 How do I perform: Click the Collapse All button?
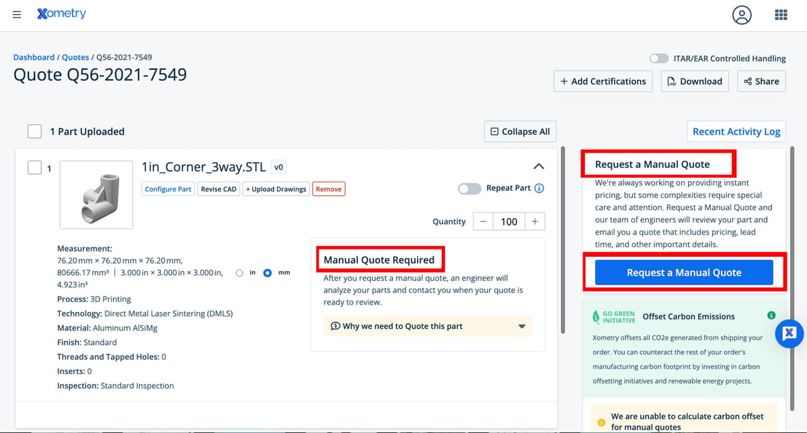[521, 132]
